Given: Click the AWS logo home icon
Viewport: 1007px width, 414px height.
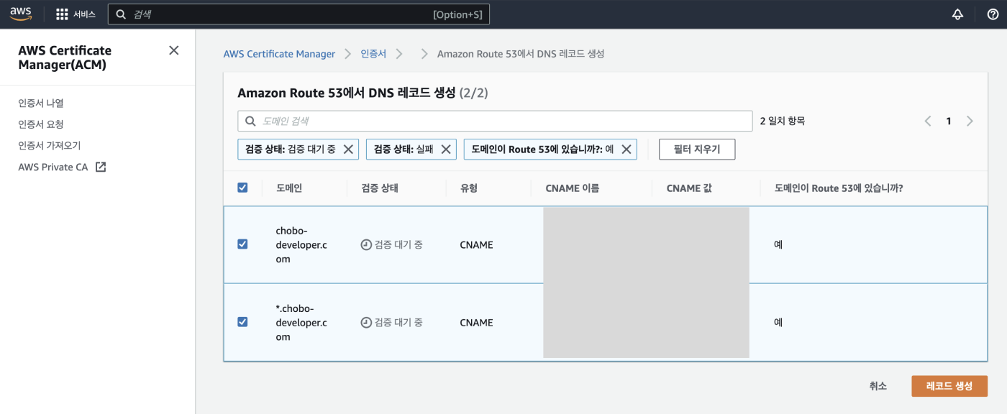Looking at the screenshot, I should pos(21,14).
